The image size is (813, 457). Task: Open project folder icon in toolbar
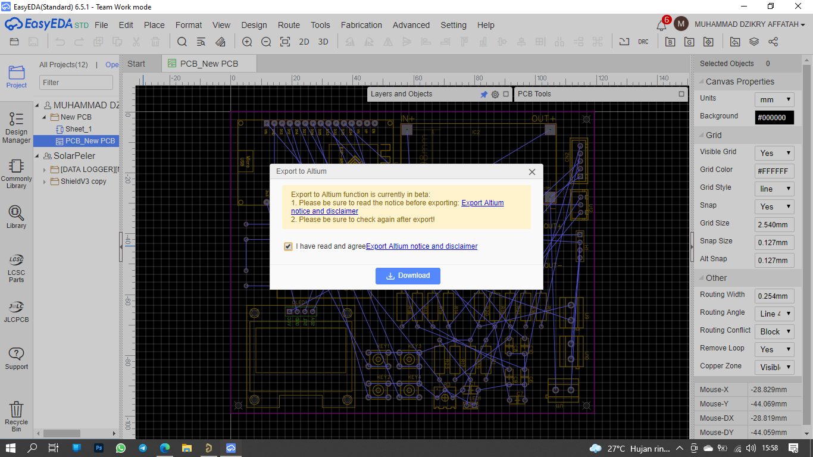point(14,42)
